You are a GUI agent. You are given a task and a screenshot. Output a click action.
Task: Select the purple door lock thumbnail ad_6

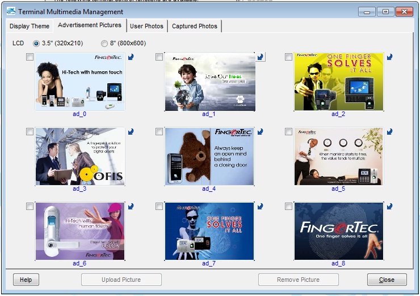point(80,231)
